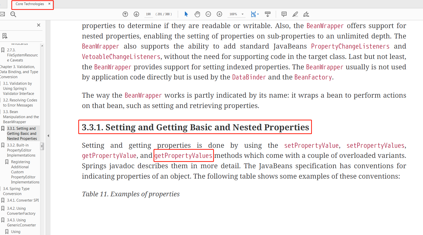
Task: Jump to bookmark 3.4 Spring Type Conversion
Action: 16,191
